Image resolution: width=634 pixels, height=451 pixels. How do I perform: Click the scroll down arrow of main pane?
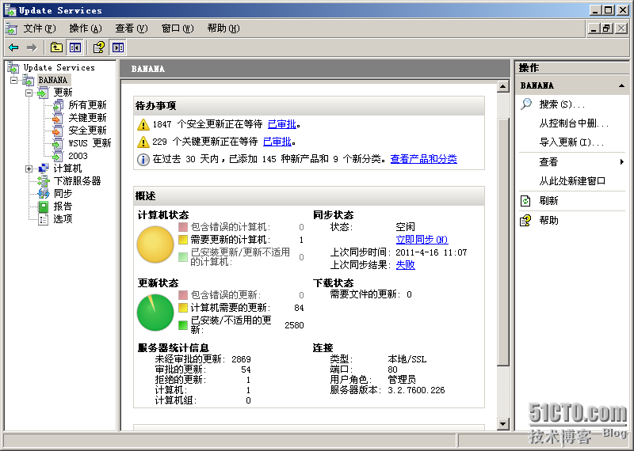(503, 423)
